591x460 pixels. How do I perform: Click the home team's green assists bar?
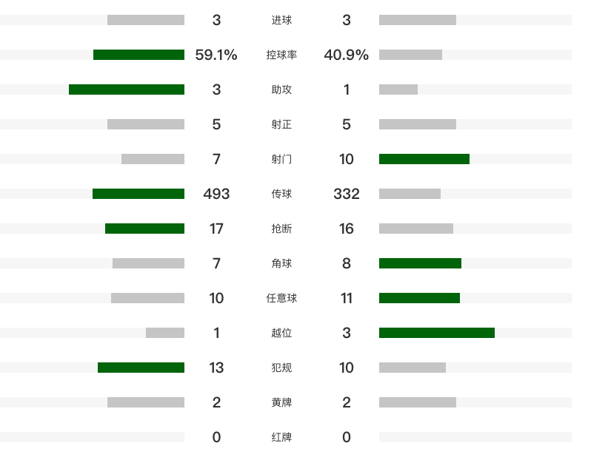(127, 89)
